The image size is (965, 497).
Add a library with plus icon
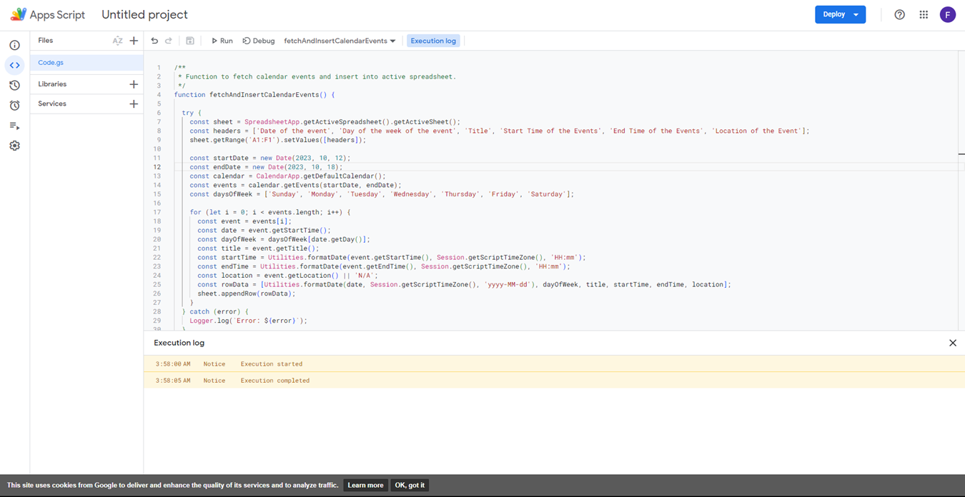tap(134, 84)
